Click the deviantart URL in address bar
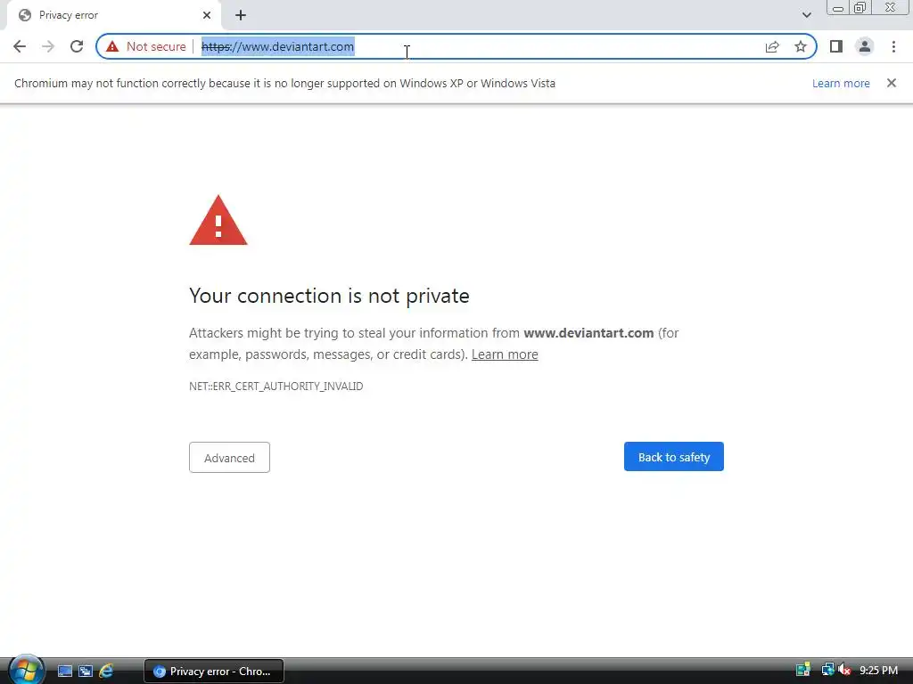Image resolution: width=913 pixels, height=684 pixels. (278, 46)
